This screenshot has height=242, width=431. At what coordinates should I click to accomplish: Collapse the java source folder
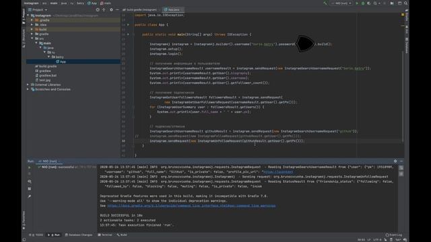point(40,48)
